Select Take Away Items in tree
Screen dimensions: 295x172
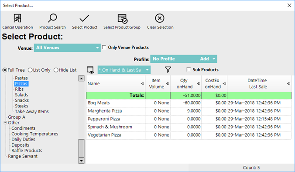coord(32,112)
